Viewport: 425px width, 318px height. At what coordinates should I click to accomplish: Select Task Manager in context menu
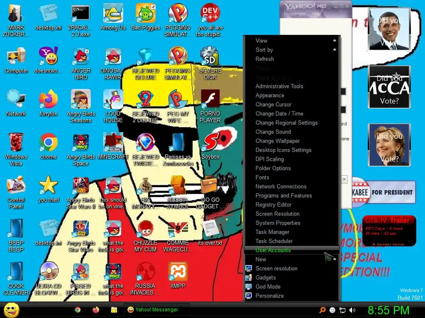point(292,232)
